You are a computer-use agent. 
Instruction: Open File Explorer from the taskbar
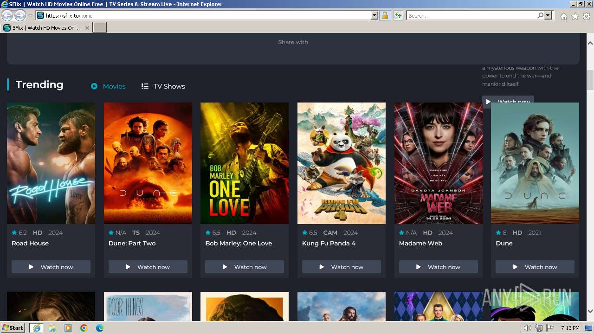52,328
